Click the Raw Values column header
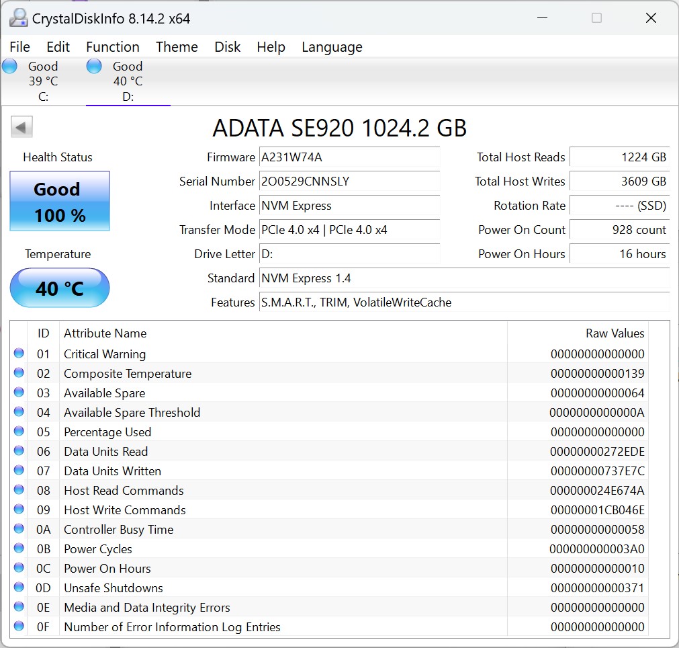This screenshot has height=648, width=679. pos(615,333)
